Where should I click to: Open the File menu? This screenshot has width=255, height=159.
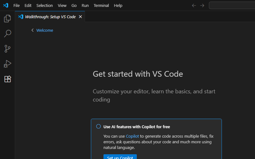tap(16, 5)
